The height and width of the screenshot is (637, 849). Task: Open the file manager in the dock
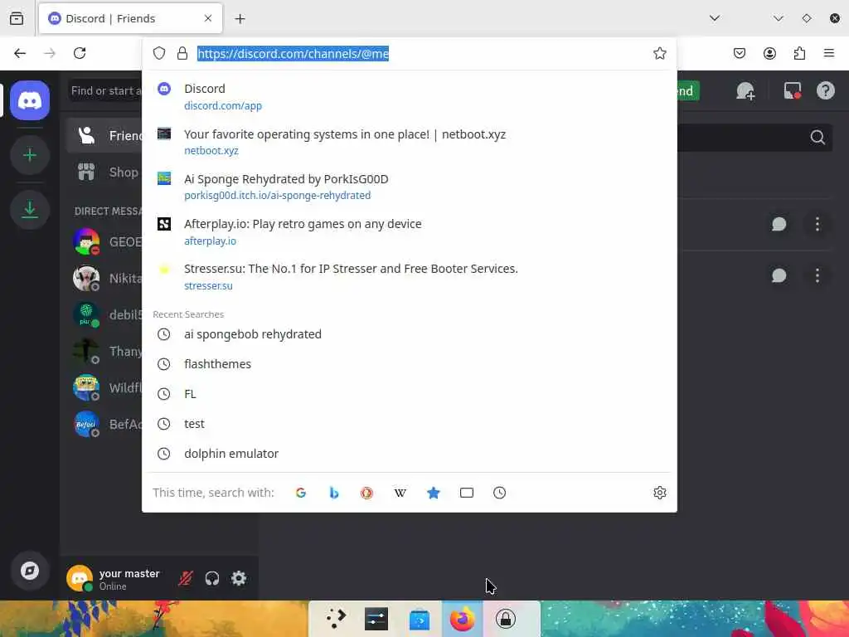(x=419, y=619)
